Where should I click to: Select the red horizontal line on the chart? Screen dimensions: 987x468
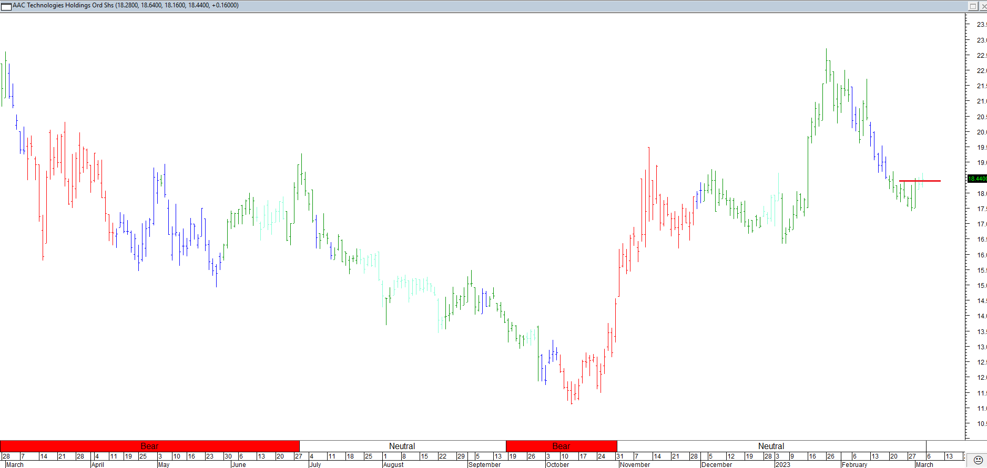pyautogui.click(x=920, y=181)
